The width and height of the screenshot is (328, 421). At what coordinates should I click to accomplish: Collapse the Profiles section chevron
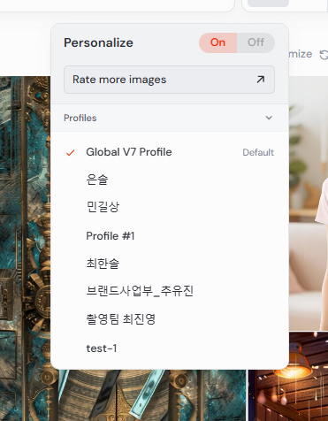[269, 118]
